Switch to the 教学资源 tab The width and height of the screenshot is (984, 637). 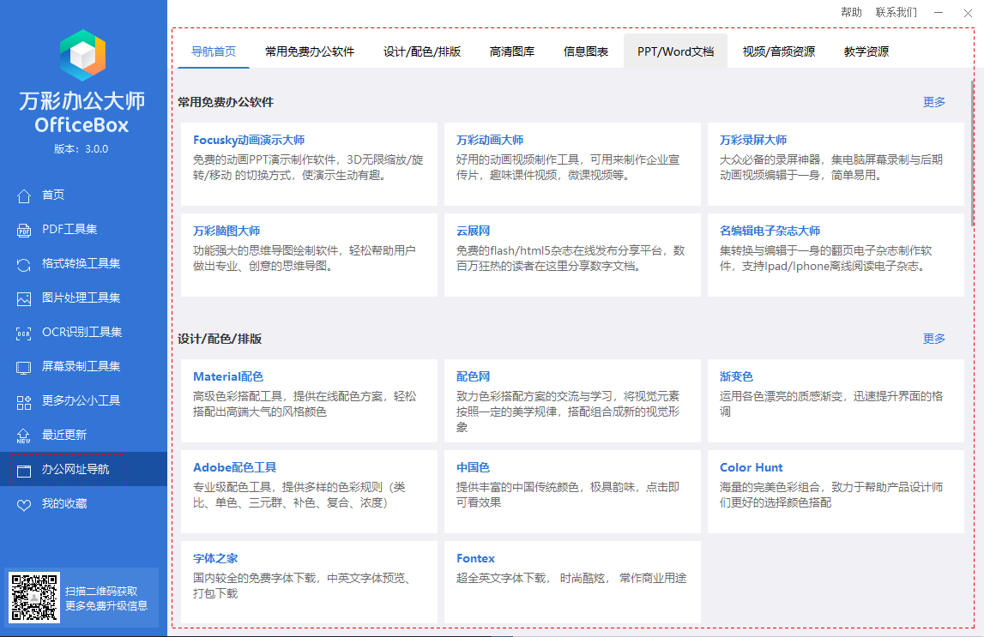tap(866, 51)
